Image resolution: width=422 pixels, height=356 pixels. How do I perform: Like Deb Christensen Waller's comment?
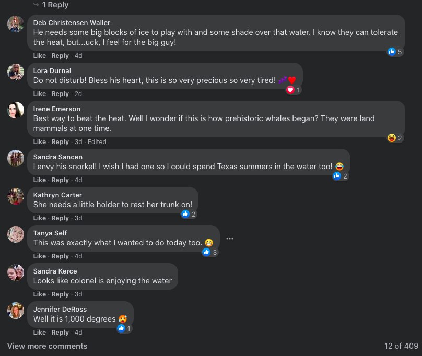[40, 56]
